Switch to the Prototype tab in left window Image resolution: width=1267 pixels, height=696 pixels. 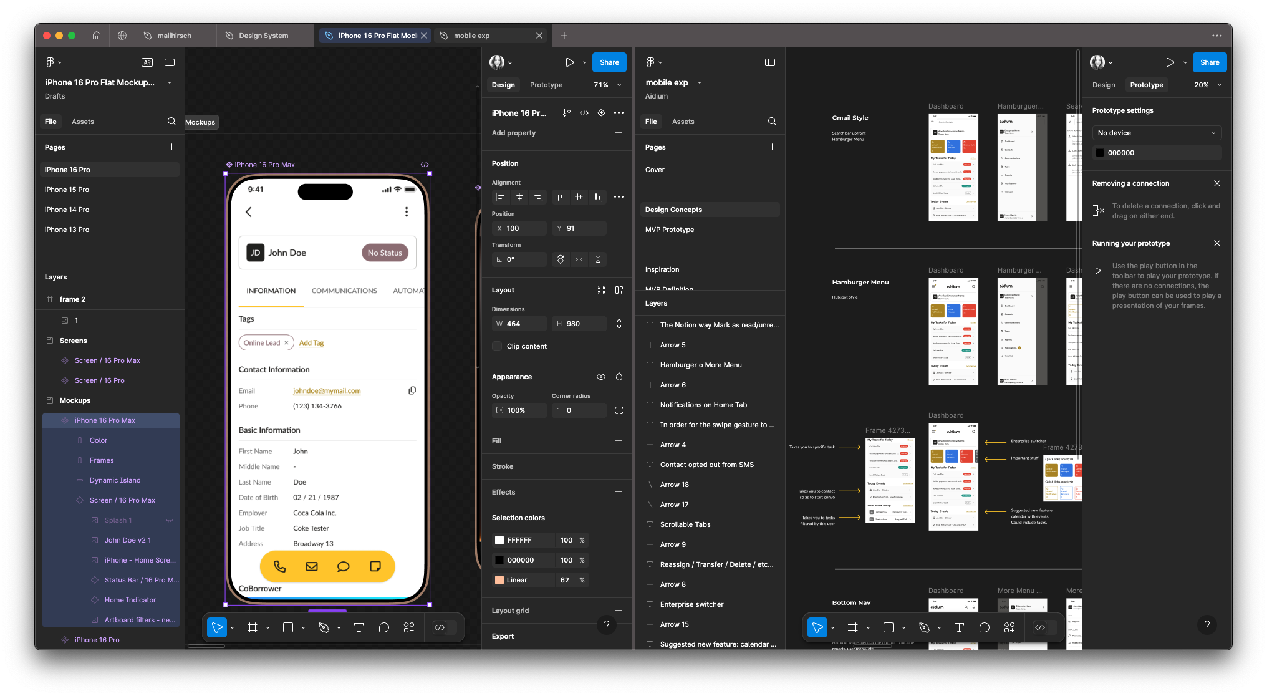point(546,85)
